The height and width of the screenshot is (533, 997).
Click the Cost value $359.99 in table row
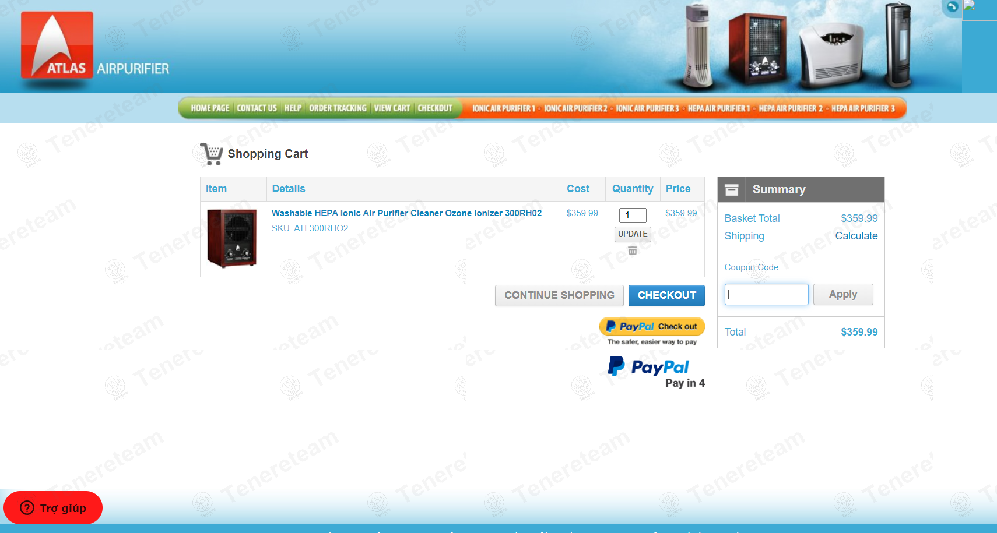click(582, 213)
